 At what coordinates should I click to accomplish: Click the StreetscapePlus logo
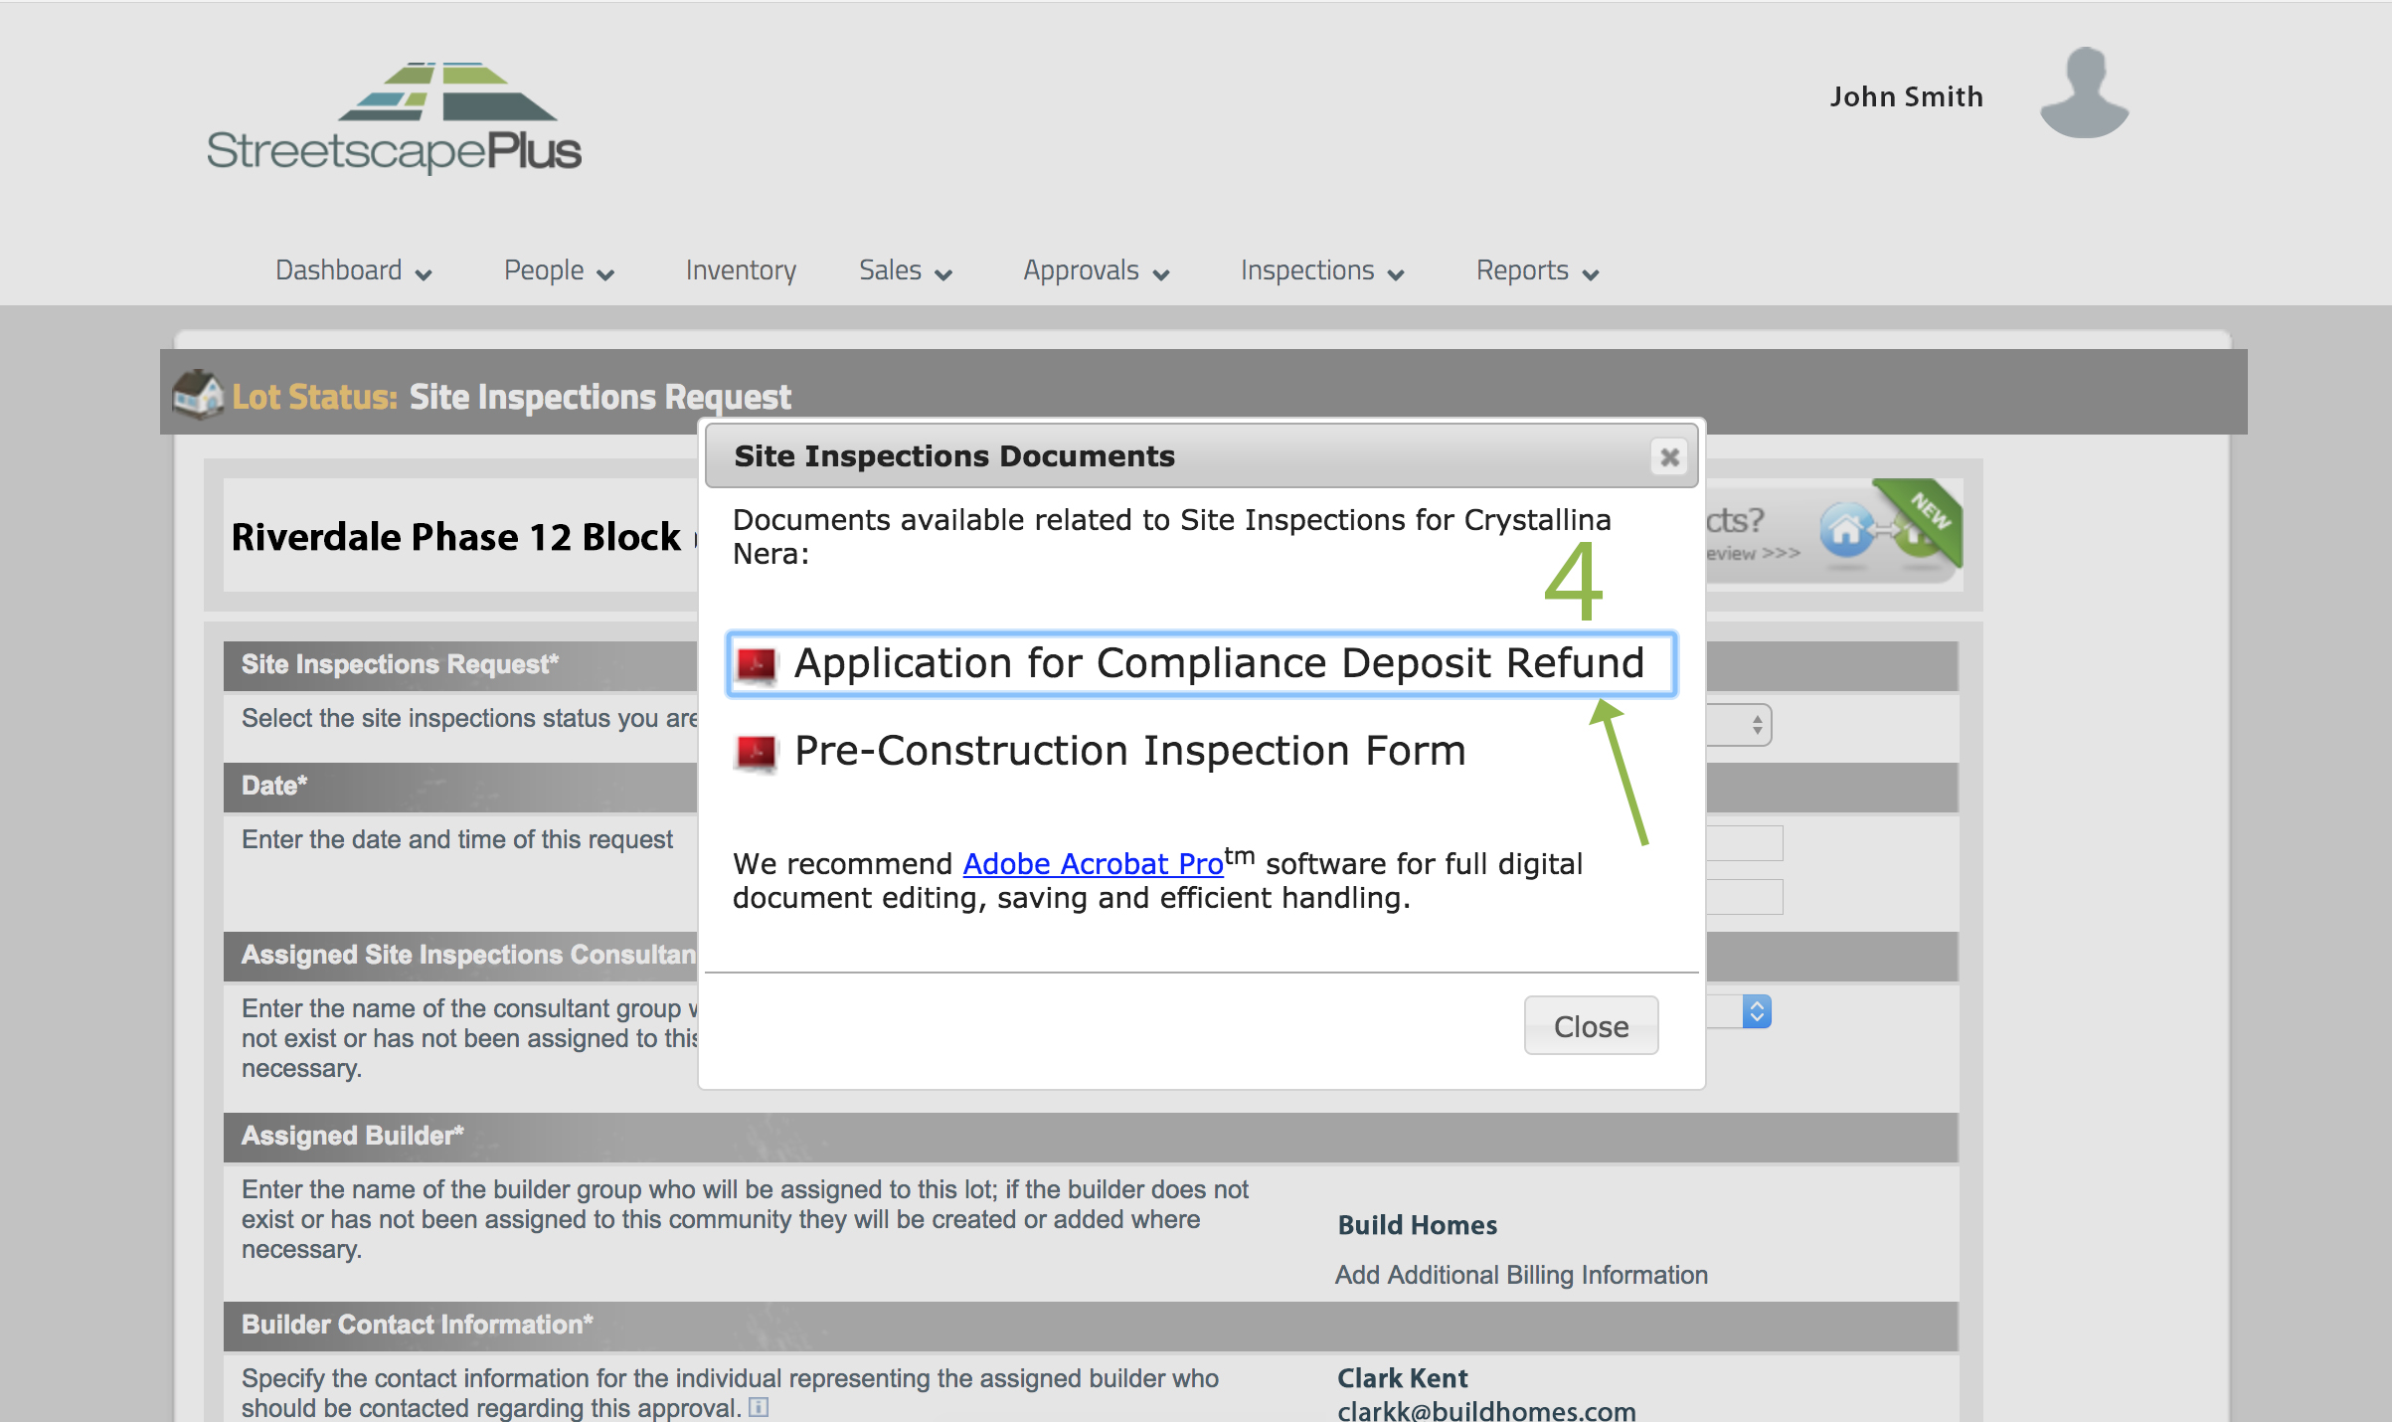point(394,118)
